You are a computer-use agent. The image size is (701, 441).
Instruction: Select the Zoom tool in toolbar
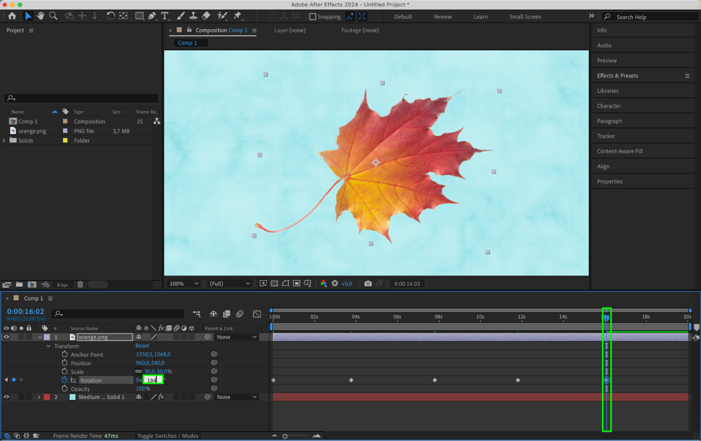point(53,16)
